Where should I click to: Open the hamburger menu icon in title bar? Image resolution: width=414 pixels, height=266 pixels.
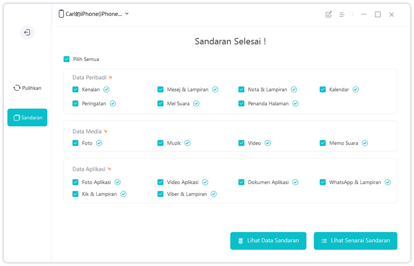(342, 15)
